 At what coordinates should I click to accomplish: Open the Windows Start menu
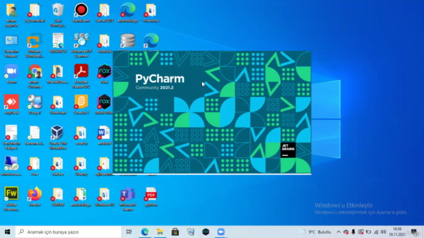7,232
